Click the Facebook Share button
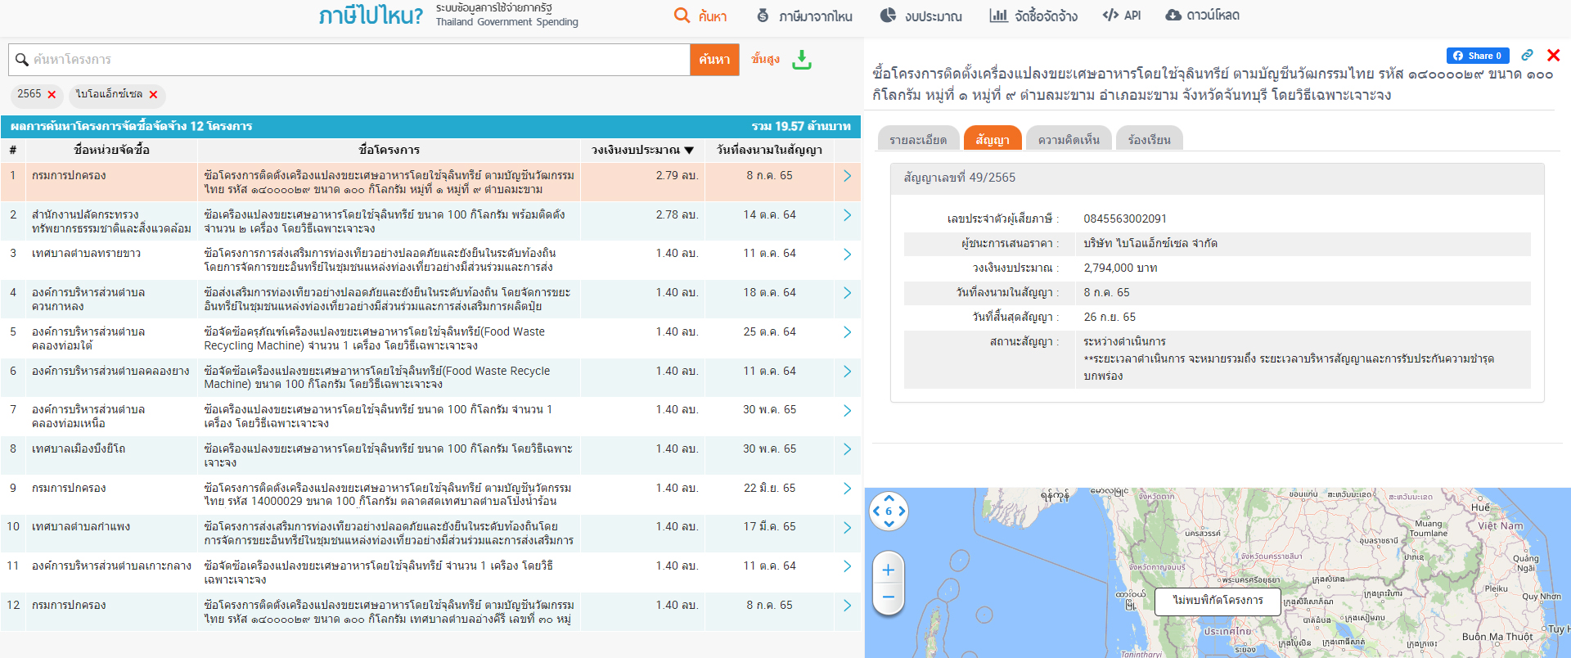 coord(1478,56)
